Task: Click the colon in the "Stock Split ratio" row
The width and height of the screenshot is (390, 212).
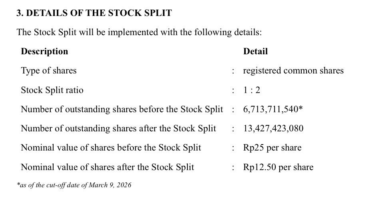Action: 233,91
